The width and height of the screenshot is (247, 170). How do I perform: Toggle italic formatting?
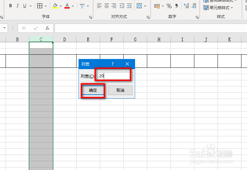17,6
